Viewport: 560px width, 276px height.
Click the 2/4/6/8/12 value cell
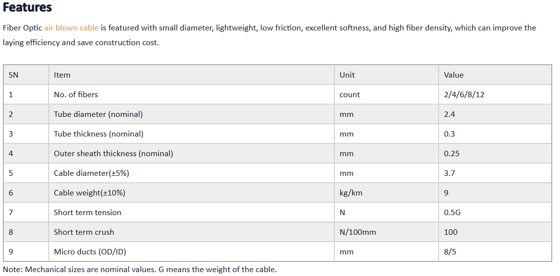(x=495, y=94)
